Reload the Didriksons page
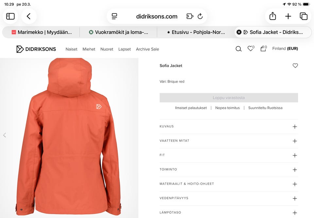 [x=200, y=16]
